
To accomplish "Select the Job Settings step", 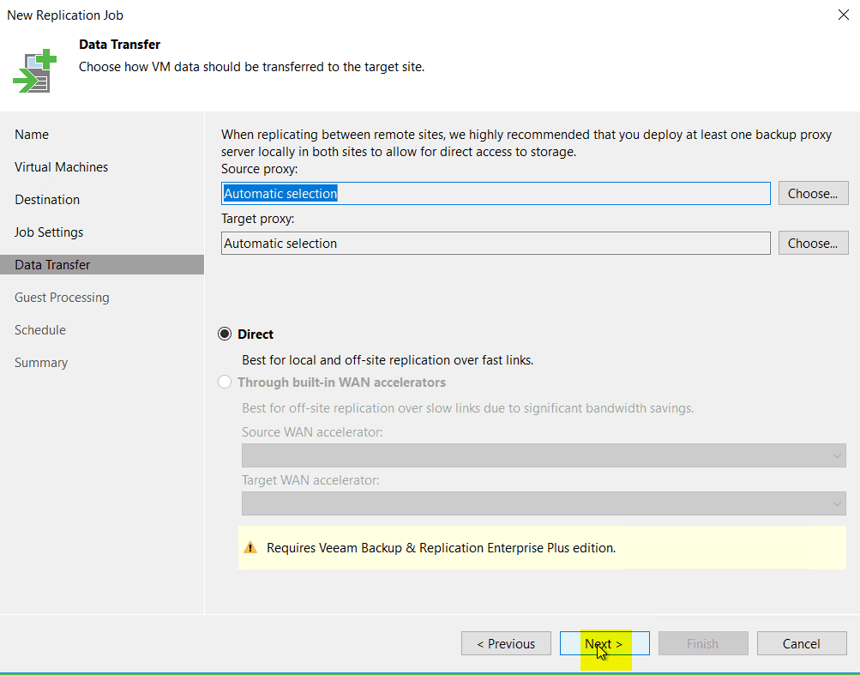I will coord(48,232).
